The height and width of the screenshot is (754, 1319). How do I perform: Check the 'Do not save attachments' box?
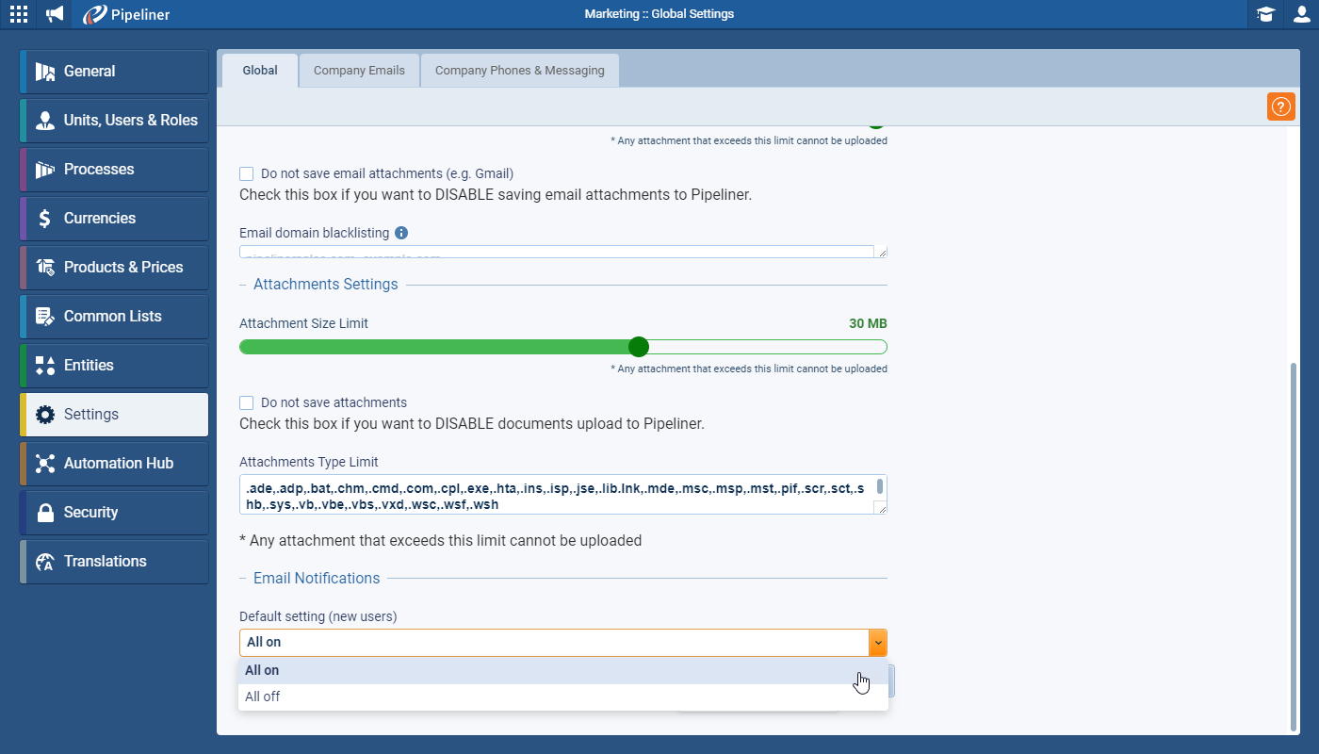tap(247, 402)
